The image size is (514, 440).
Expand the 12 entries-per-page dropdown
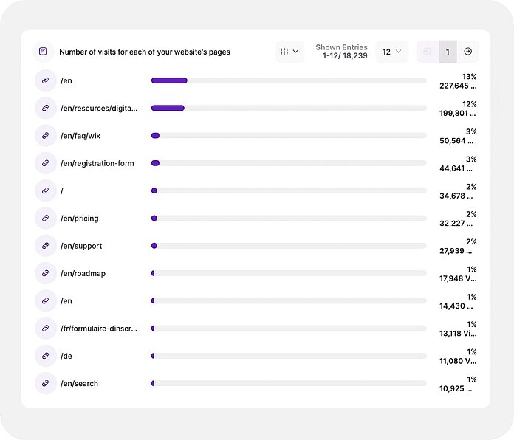391,52
